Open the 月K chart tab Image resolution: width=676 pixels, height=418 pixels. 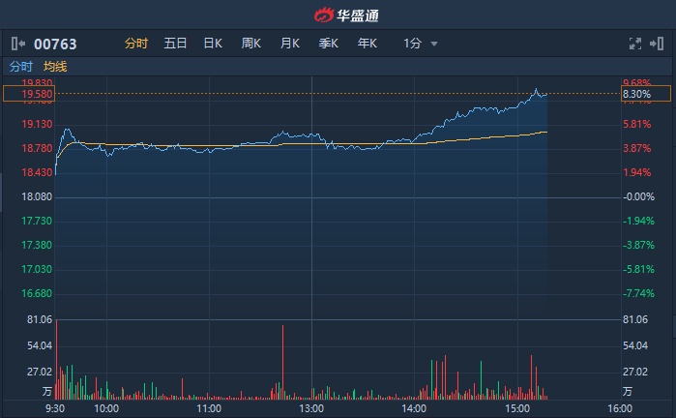point(290,44)
